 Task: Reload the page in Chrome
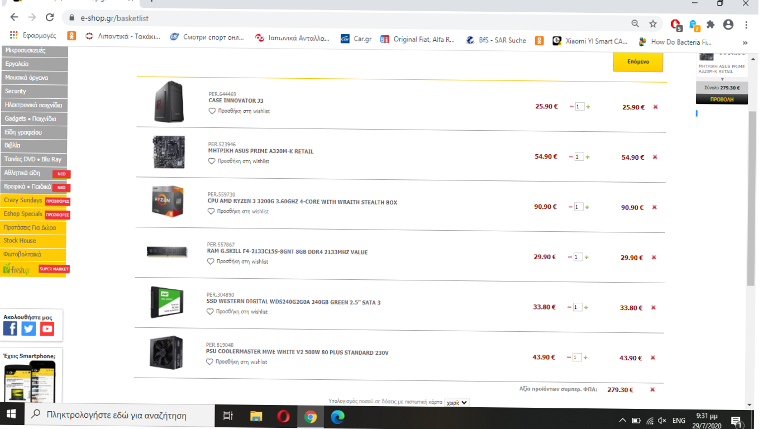50,17
